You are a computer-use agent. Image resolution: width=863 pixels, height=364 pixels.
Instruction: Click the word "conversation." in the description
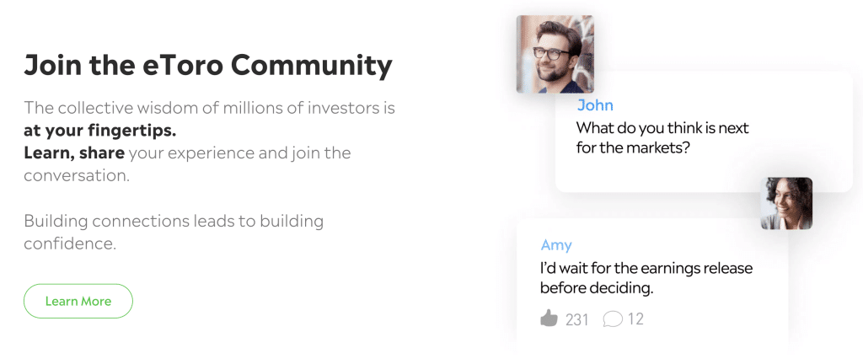(x=77, y=176)
